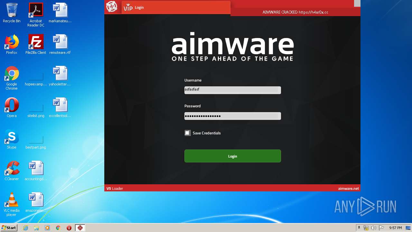
Task: Click the window's top-right corner button
Action: 357,3
